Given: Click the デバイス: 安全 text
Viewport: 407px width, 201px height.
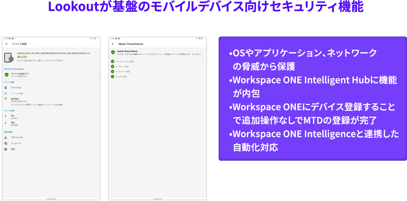Looking at the screenshot, I should click(121, 77).
